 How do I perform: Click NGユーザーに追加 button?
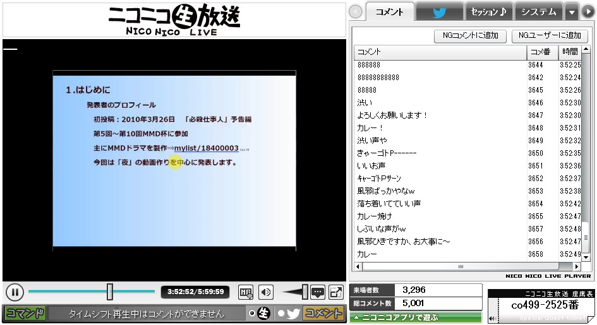550,36
